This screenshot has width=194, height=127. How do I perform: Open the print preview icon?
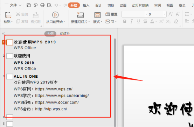coord(49,5)
